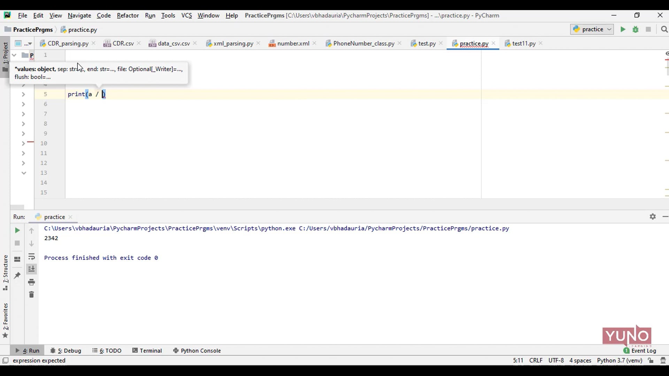Toggle scroll to end in the Run console

31,269
